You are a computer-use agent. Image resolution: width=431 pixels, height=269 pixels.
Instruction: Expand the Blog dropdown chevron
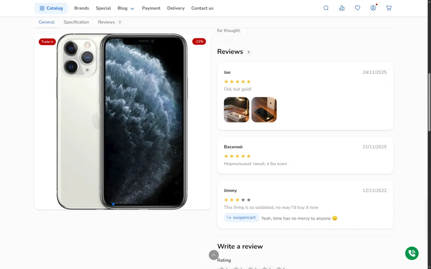pos(132,9)
